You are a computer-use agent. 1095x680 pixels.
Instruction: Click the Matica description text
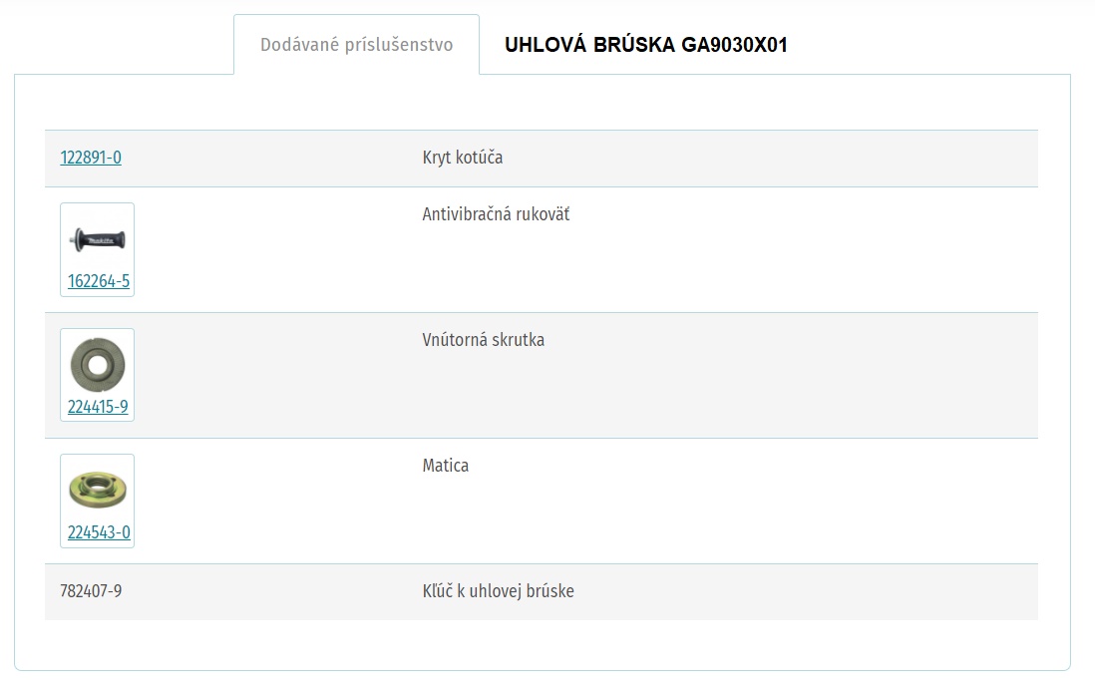coord(446,466)
